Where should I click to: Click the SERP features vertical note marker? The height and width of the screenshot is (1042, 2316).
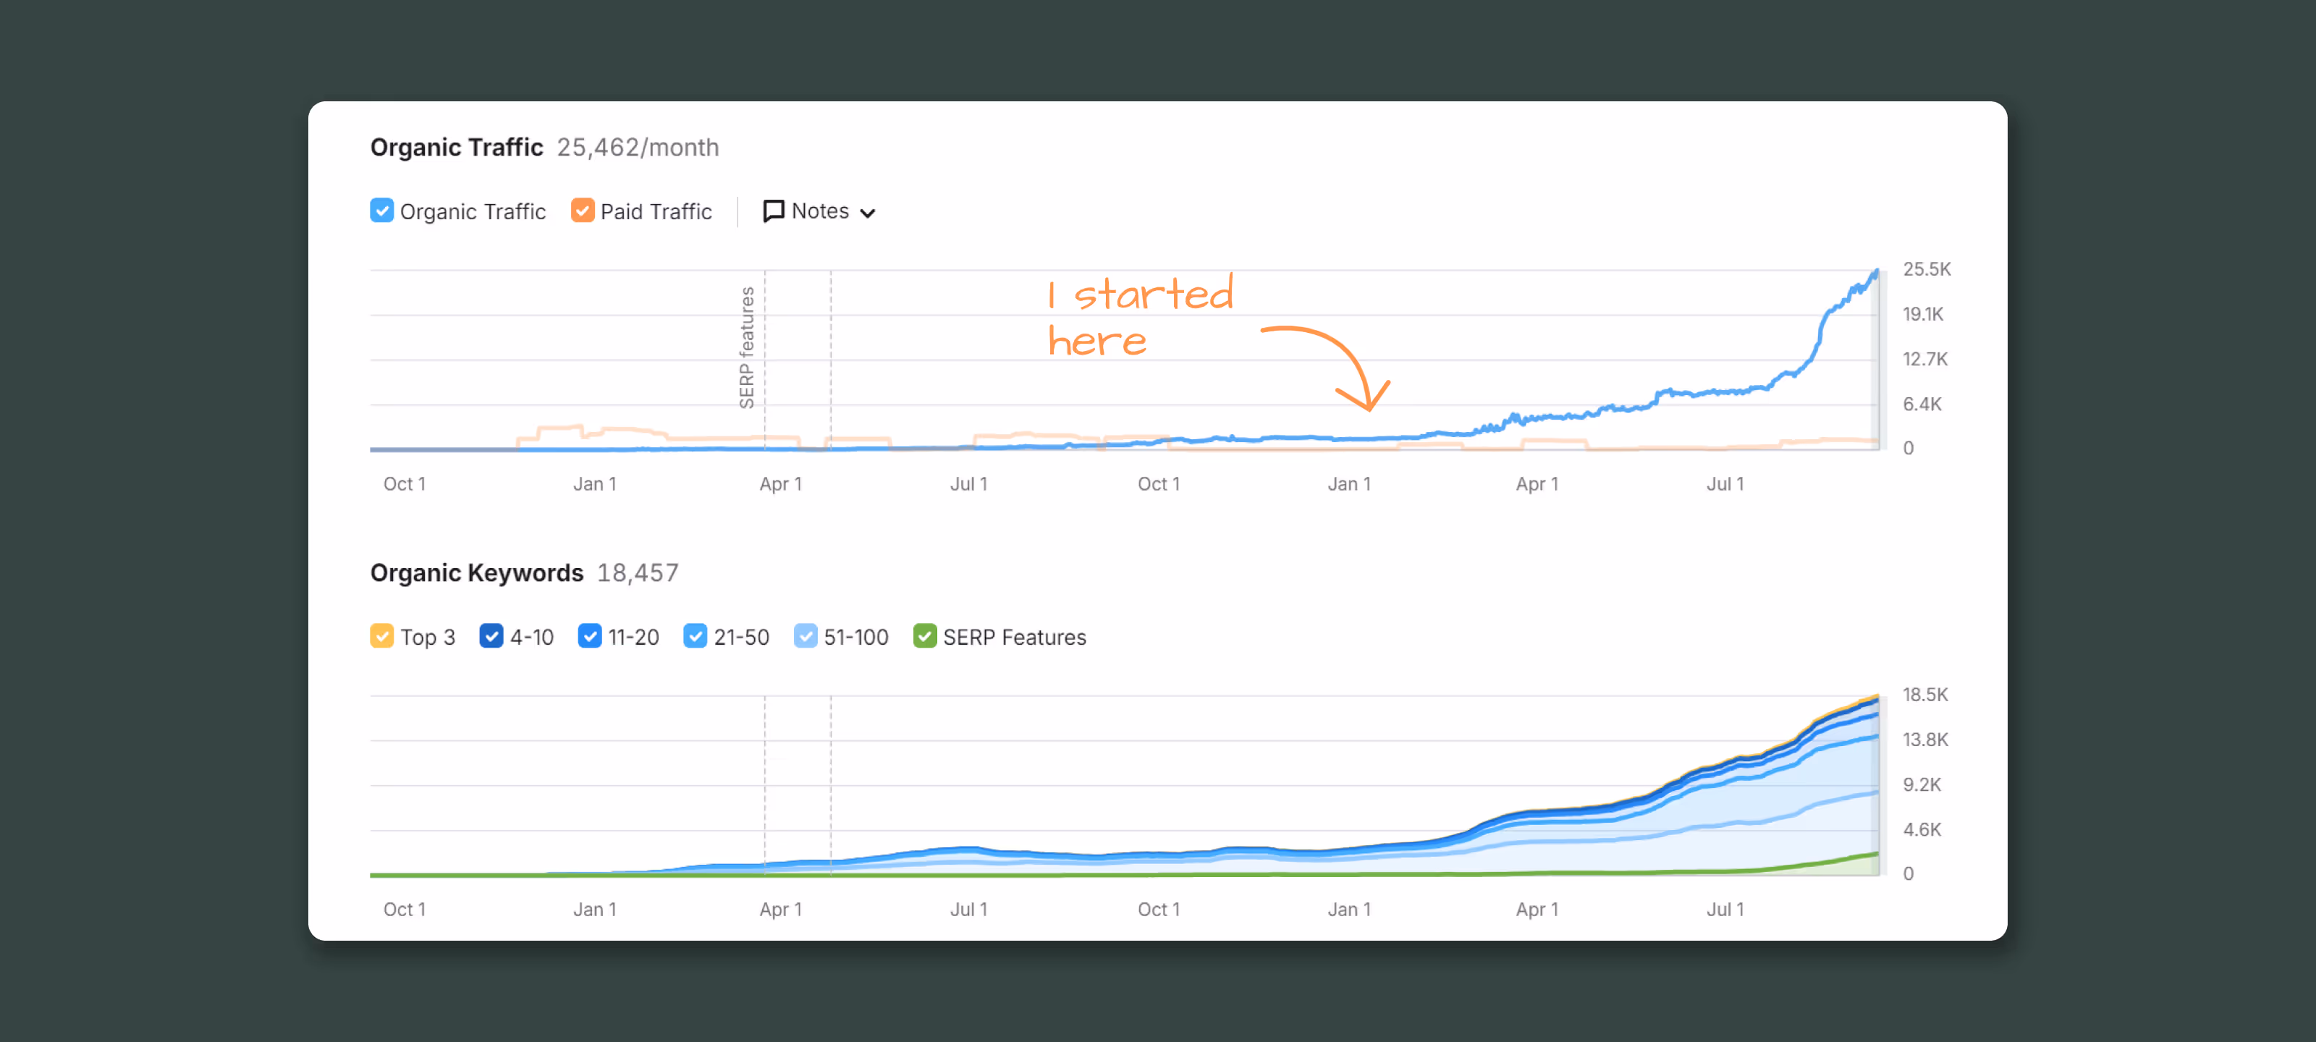pos(748,347)
